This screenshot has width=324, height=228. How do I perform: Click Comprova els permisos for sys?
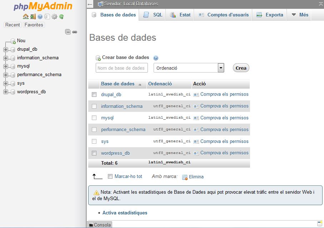tap(224, 142)
